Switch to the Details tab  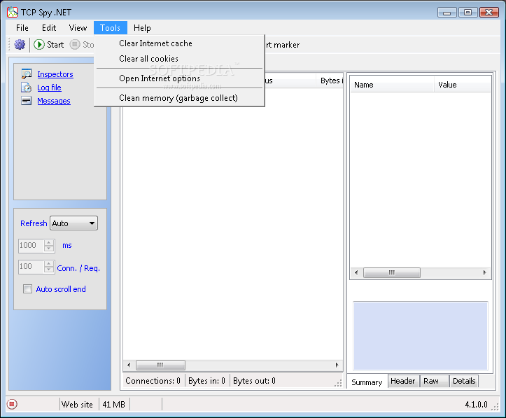tap(464, 381)
